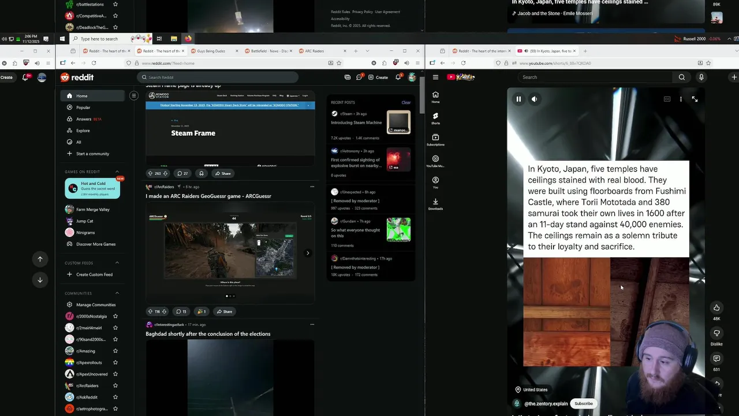Favorite r/2000sNostalgia with its star

(115, 316)
